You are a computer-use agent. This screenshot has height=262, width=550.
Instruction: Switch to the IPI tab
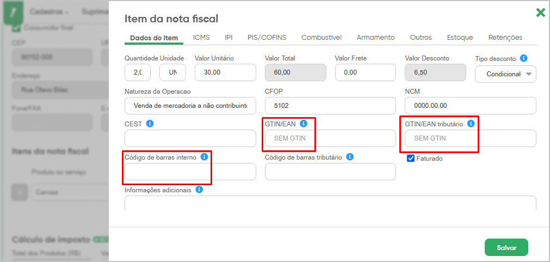pyautogui.click(x=228, y=38)
